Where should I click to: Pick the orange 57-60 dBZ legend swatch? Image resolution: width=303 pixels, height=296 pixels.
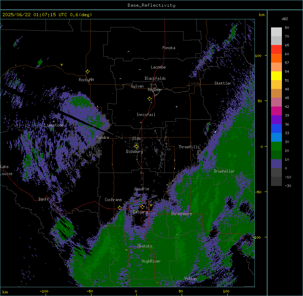click(x=276, y=58)
